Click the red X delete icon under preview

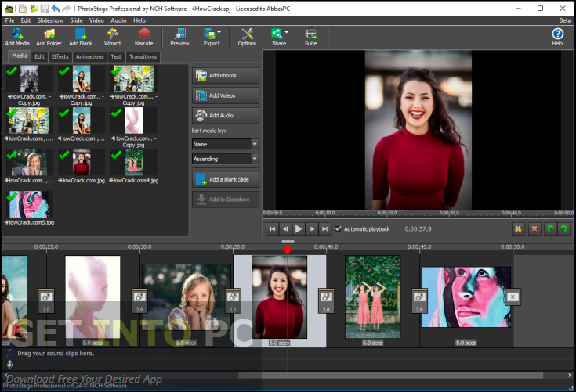[x=534, y=228]
